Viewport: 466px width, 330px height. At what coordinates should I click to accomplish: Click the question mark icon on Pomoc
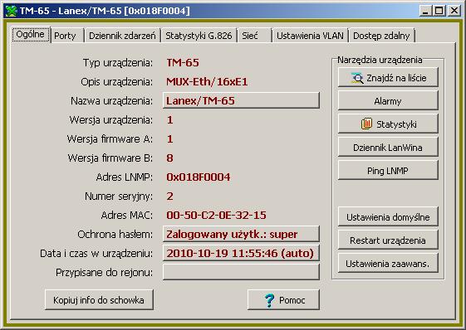click(269, 300)
